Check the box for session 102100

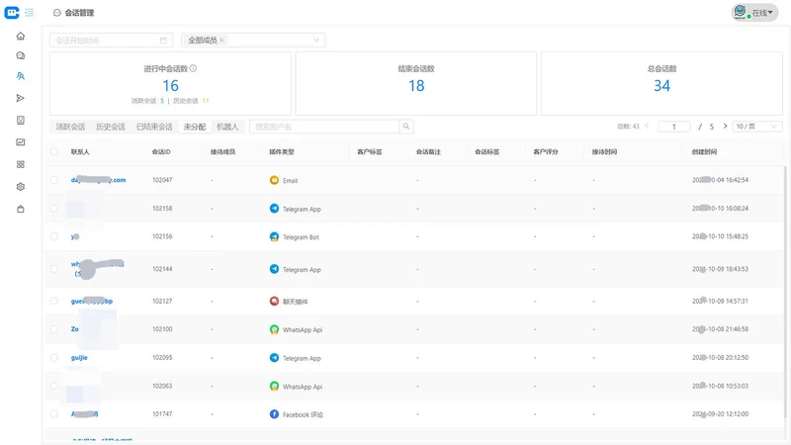[x=54, y=329]
